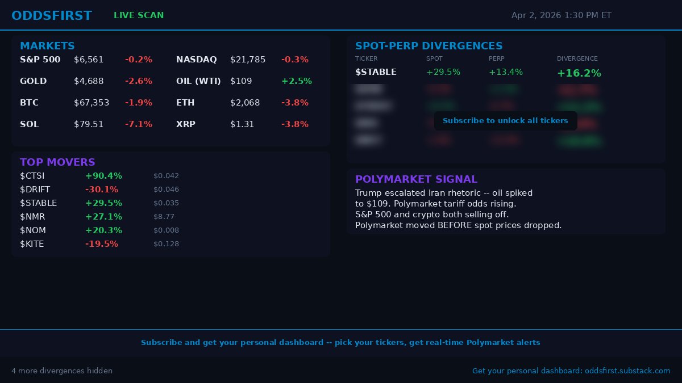Select the SOL market label
The image size is (682, 383).
click(30, 124)
